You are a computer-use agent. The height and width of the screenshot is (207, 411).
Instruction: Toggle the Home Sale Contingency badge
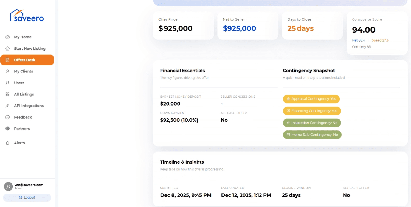[312, 135]
